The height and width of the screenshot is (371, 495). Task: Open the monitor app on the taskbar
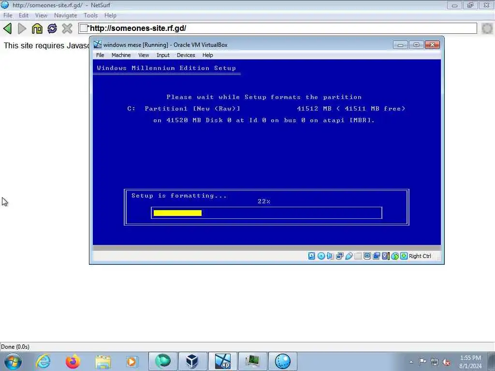252,361
